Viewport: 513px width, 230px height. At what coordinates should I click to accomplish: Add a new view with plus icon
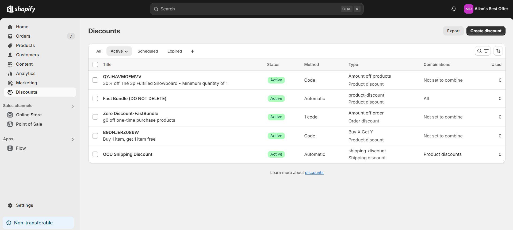192,51
